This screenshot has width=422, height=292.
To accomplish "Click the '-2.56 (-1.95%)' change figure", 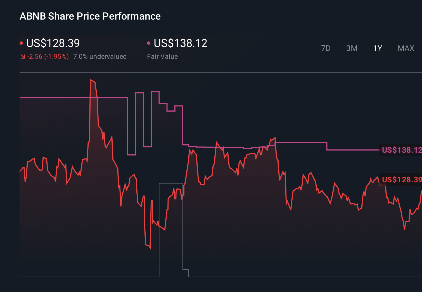I will click(48, 56).
